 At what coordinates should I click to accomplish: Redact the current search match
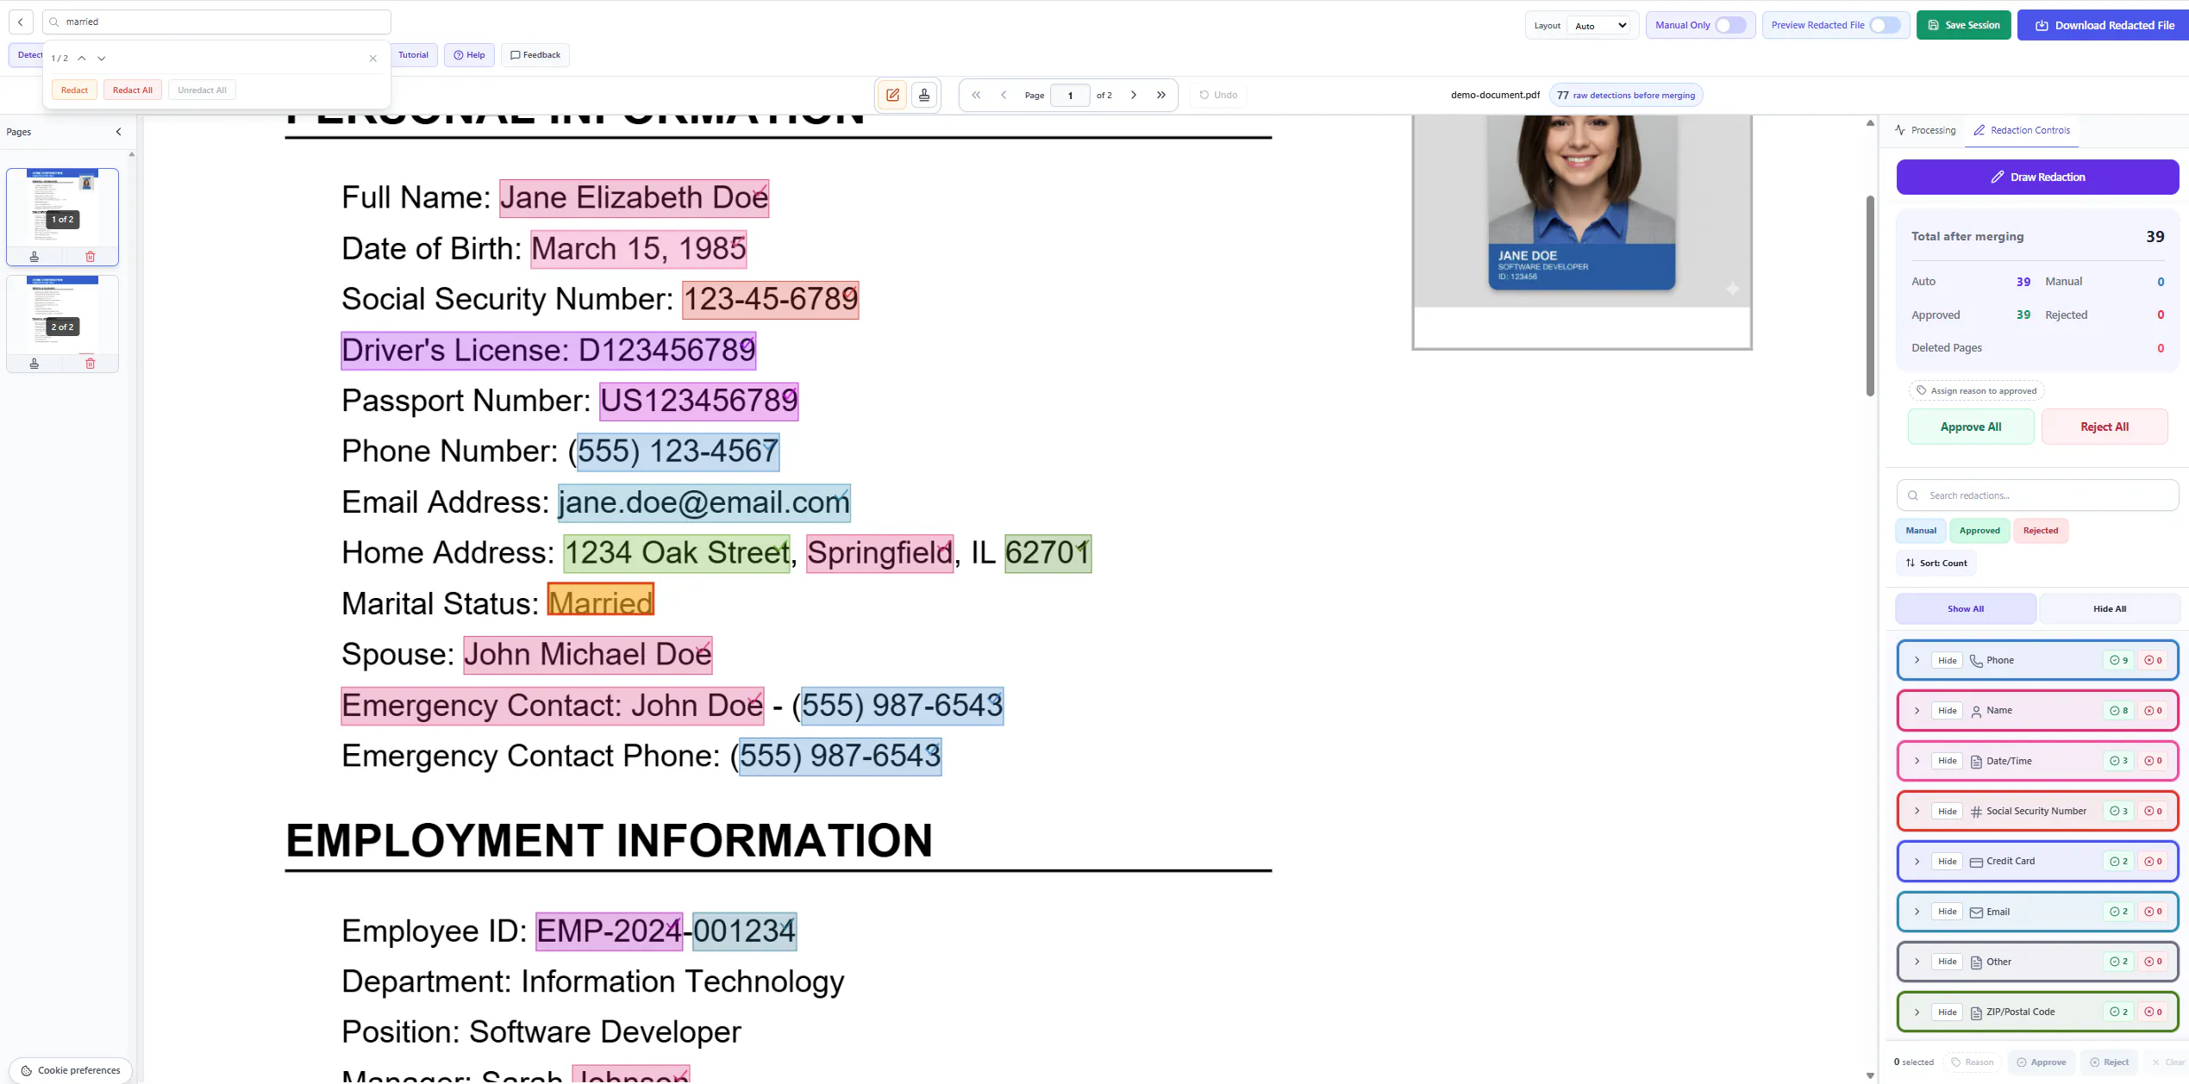click(74, 90)
